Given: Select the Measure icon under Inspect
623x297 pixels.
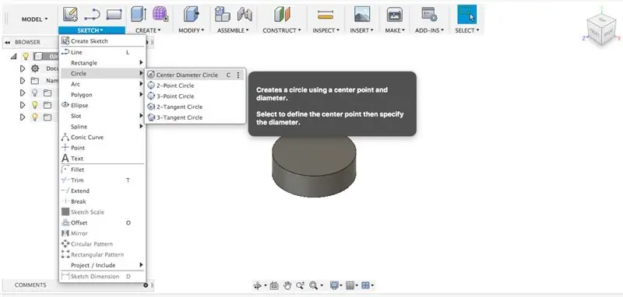Looking at the screenshot, I should click(x=326, y=15).
